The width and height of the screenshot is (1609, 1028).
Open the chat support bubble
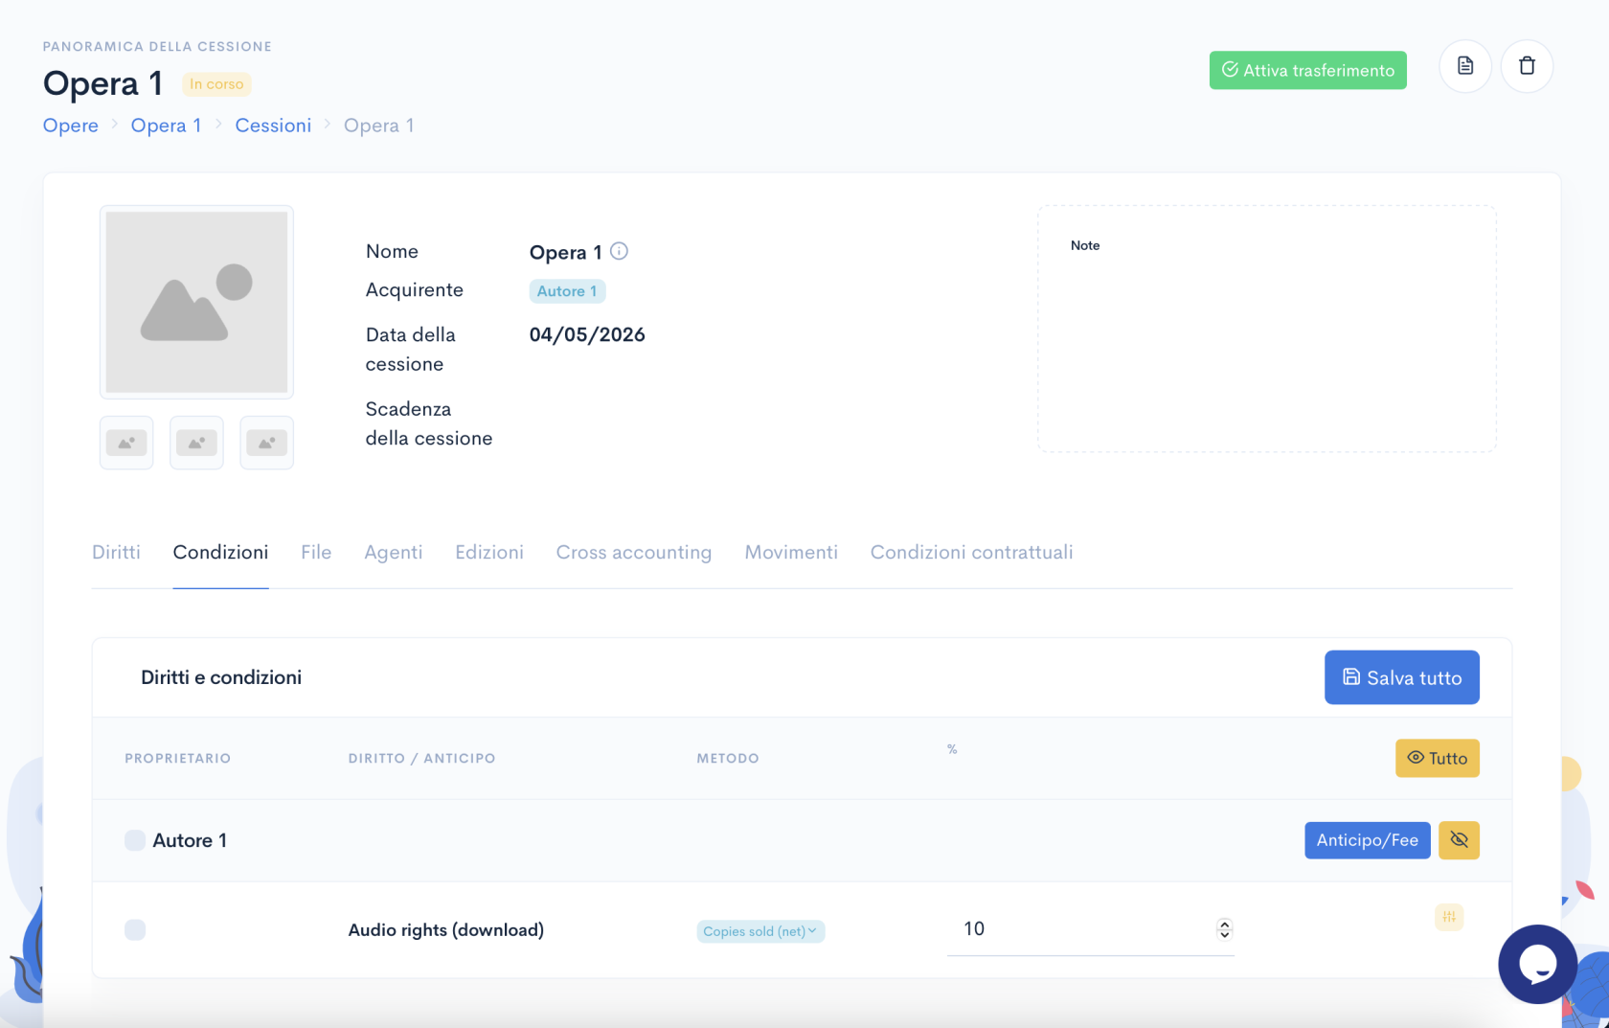pos(1537,964)
